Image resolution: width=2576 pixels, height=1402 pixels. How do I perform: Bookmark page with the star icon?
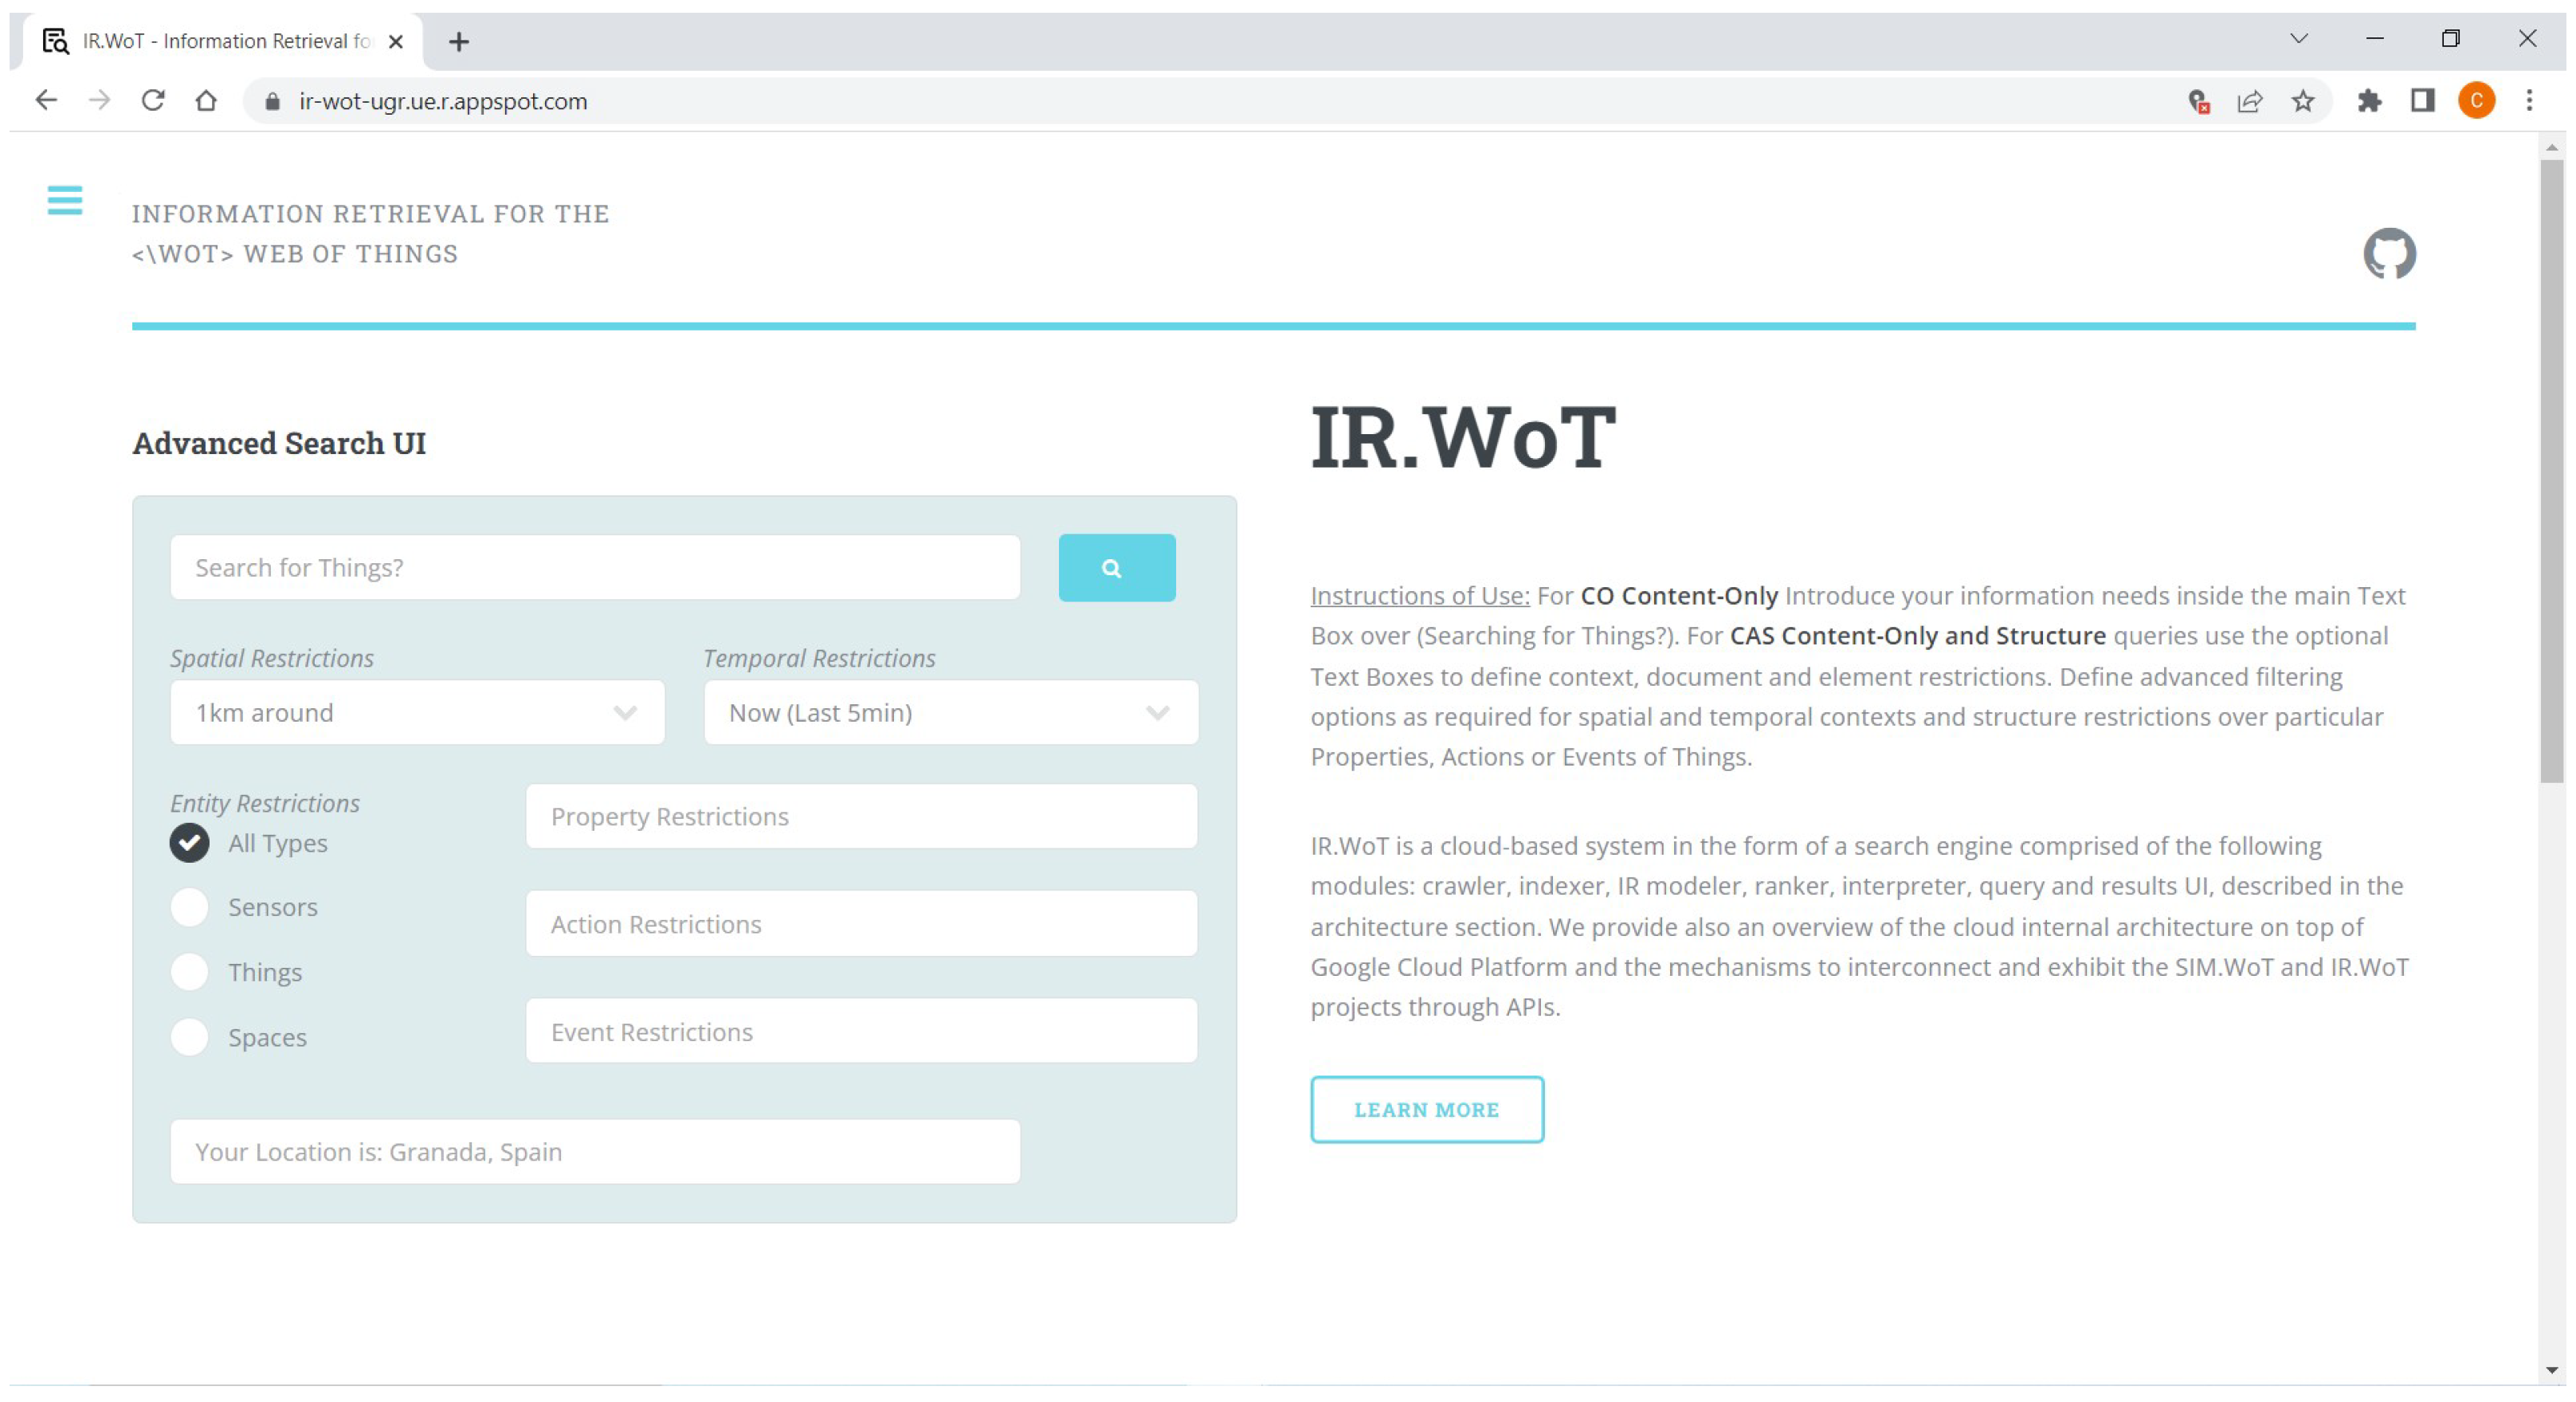tap(2302, 101)
